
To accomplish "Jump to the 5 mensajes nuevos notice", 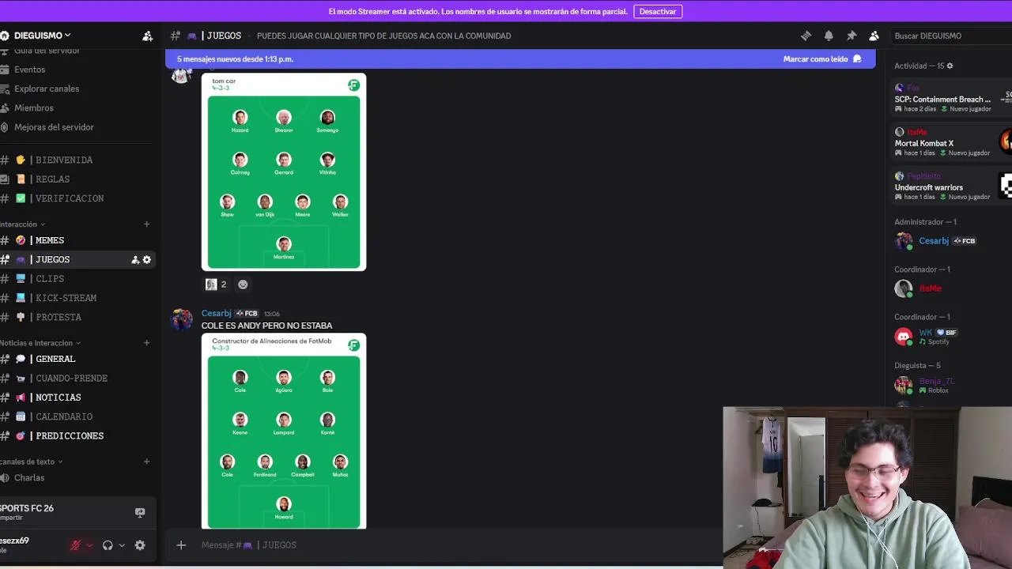I will coord(235,59).
